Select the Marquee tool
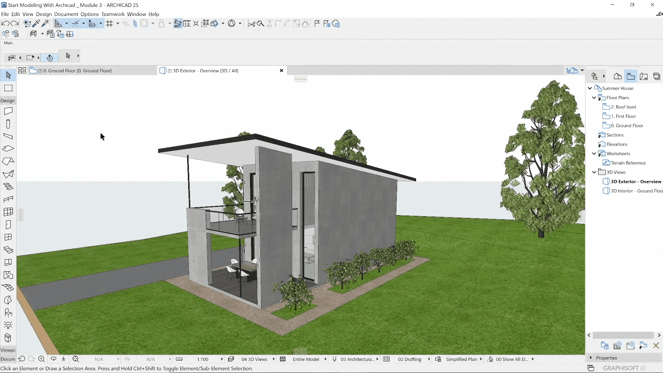The height and width of the screenshot is (373, 663). click(8, 88)
